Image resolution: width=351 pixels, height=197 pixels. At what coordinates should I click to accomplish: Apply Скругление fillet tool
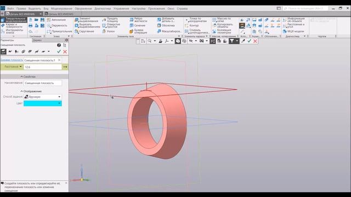(x=84, y=32)
